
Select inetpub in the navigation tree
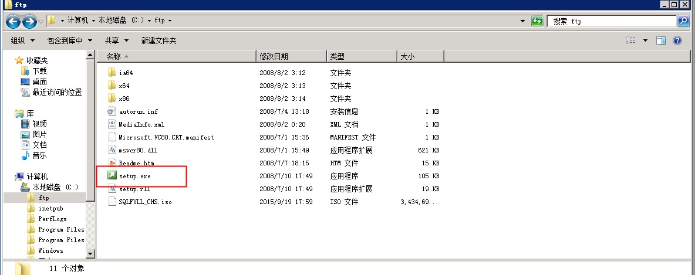[50, 208]
